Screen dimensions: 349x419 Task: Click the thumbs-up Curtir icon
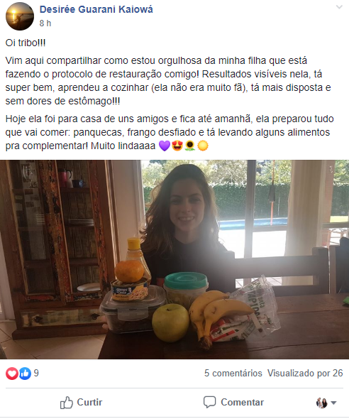pos(66,402)
